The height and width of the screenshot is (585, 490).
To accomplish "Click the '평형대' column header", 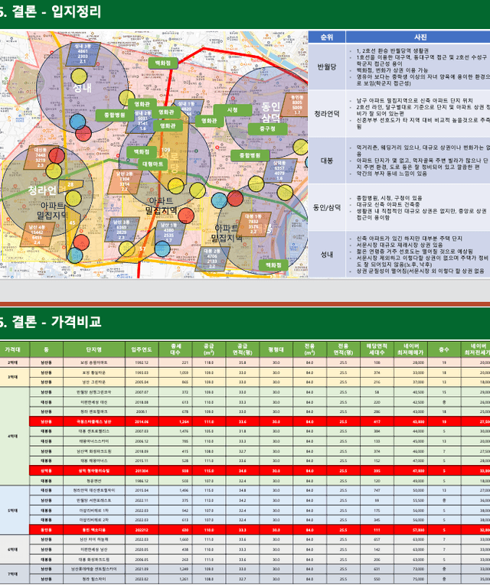I will (276, 349).
